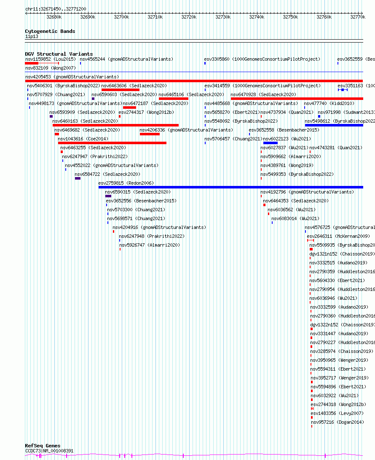Select the Cytogenetic Bands track heading
This screenshot has width=375, height=460.
(x=50, y=31)
